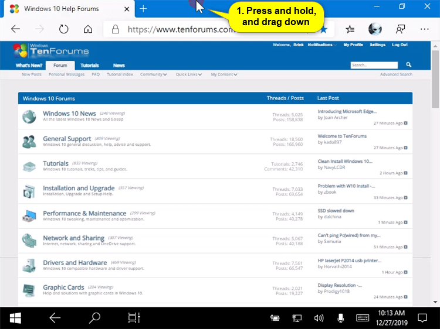The width and height of the screenshot is (440, 329).
Task: Open the Windows 10 News forum link
Action: point(69,114)
